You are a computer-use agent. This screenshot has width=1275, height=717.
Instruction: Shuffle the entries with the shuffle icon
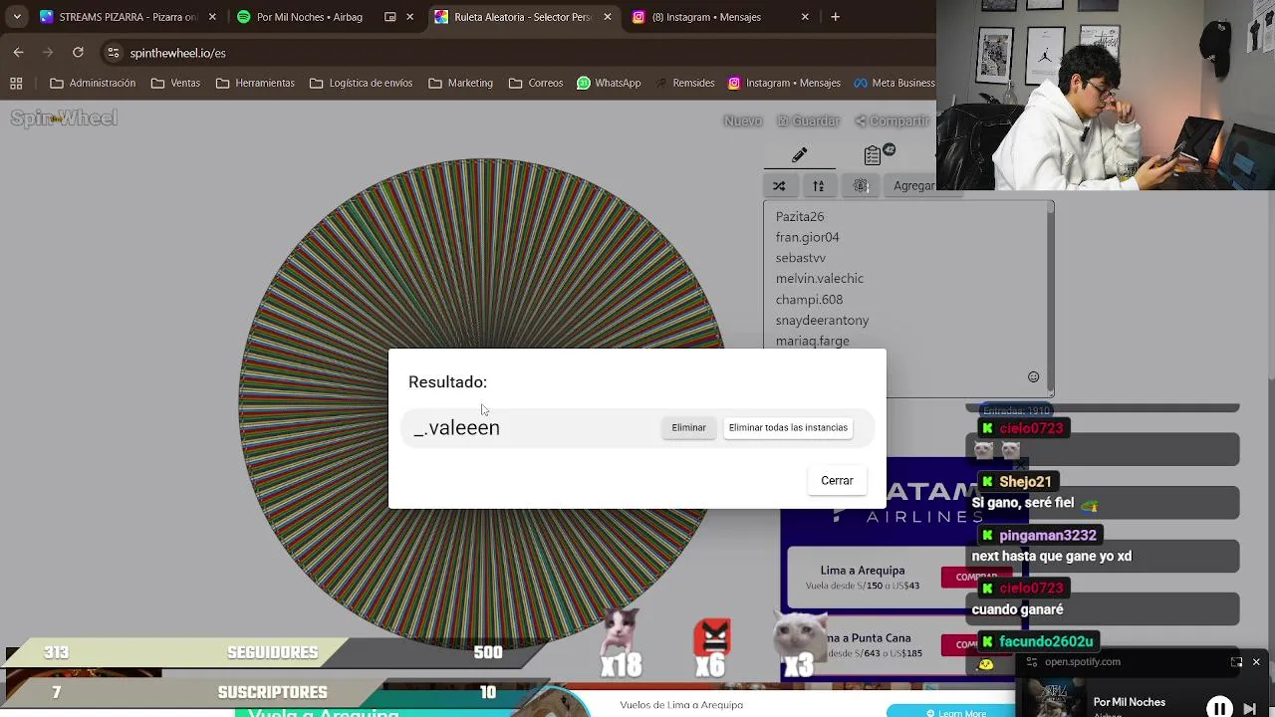tap(779, 185)
